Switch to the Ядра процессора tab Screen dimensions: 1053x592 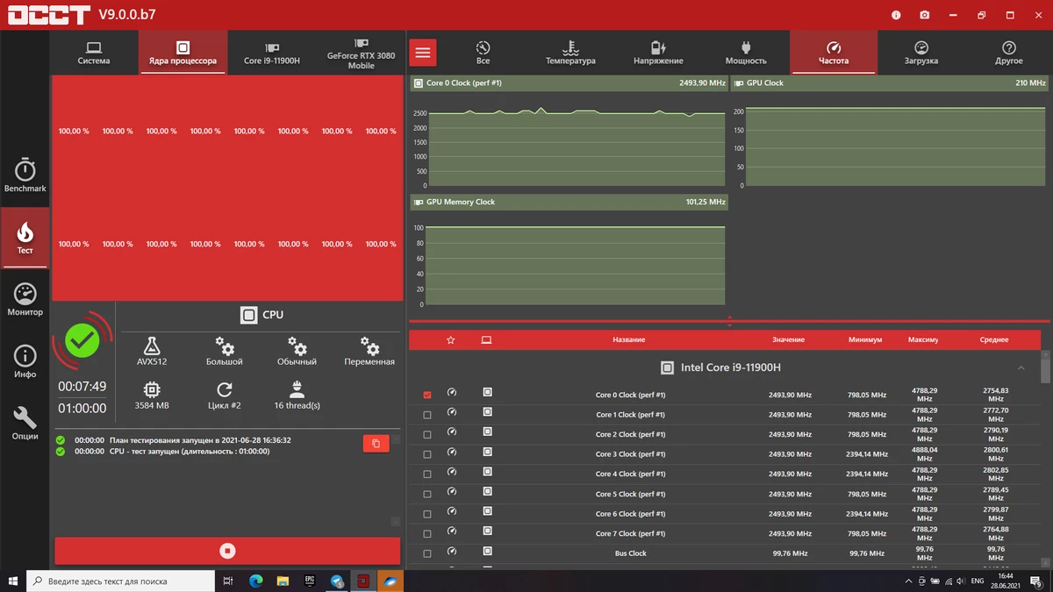(x=183, y=53)
